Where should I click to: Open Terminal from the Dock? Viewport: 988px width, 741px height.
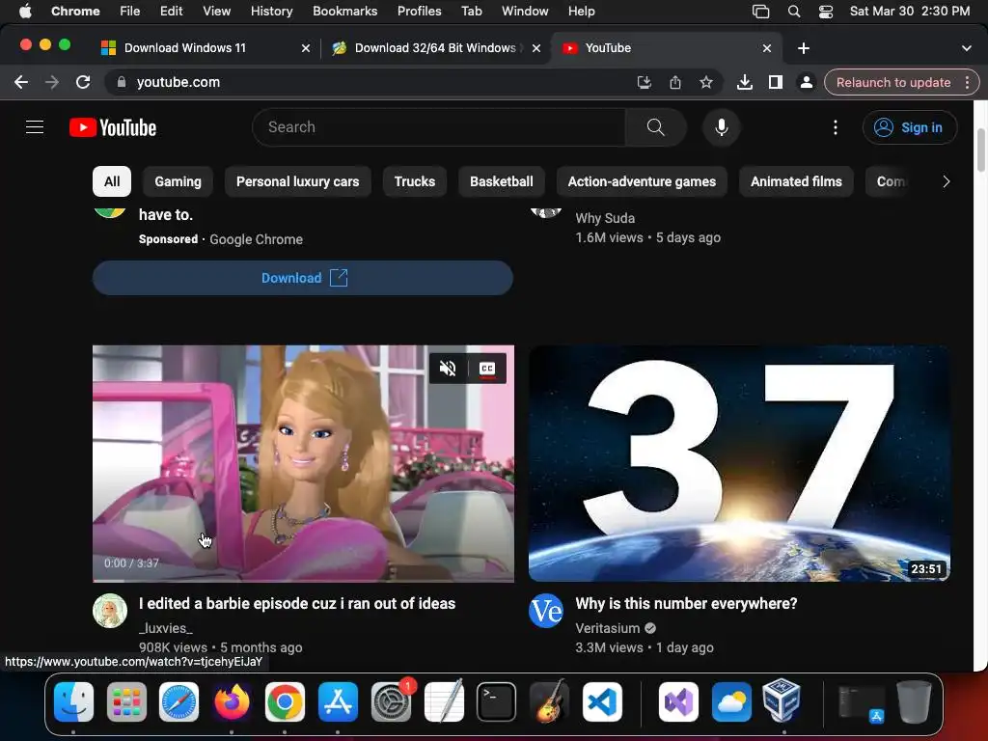click(497, 702)
